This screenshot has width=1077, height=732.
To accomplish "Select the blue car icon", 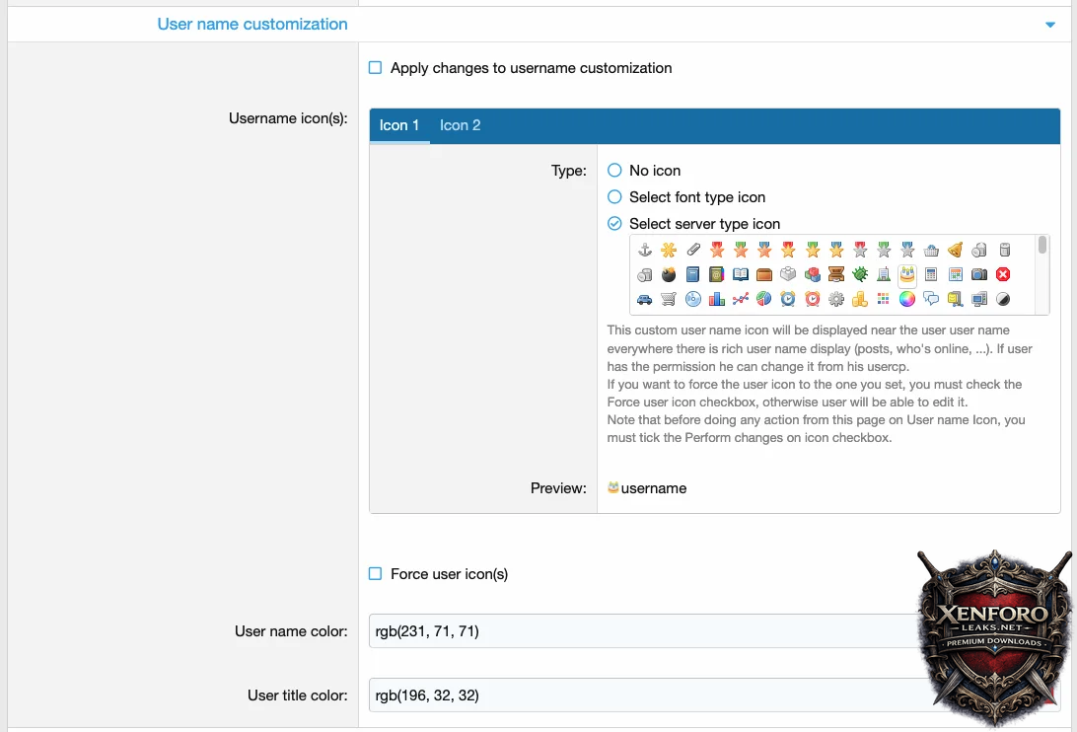I will (645, 299).
